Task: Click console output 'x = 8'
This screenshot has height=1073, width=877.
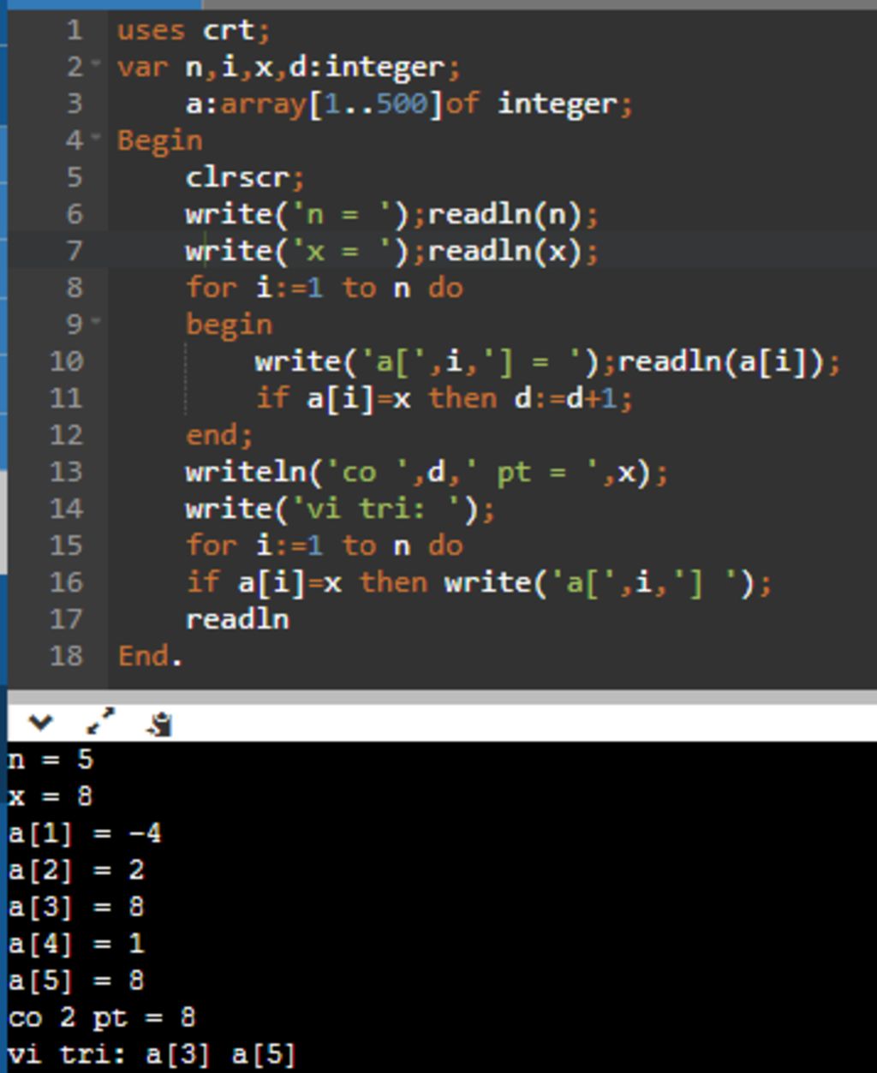Action: pyautogui.click(x=51, y=796)
